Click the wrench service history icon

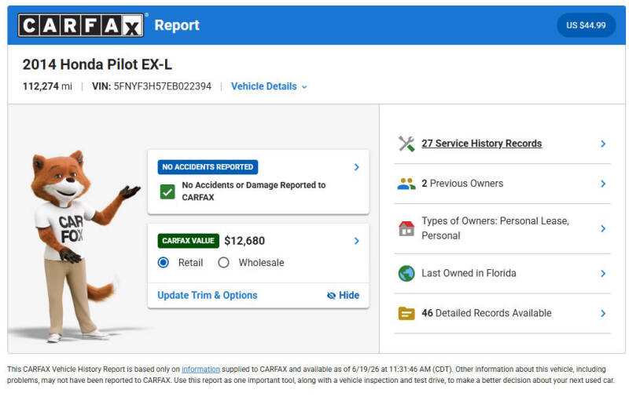406,144
